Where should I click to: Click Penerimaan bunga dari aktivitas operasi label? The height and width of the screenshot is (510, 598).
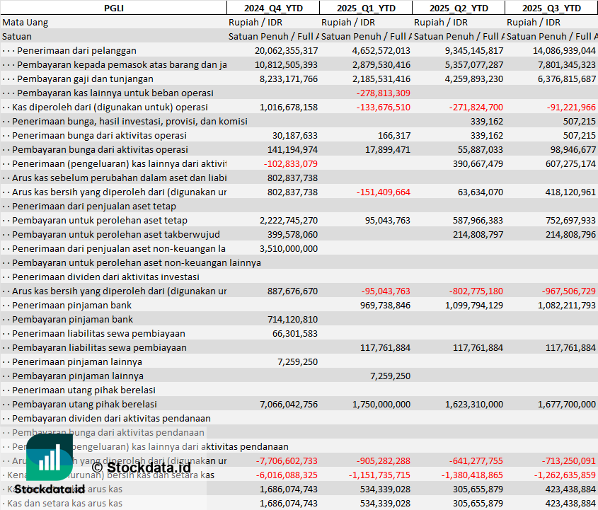99,135
